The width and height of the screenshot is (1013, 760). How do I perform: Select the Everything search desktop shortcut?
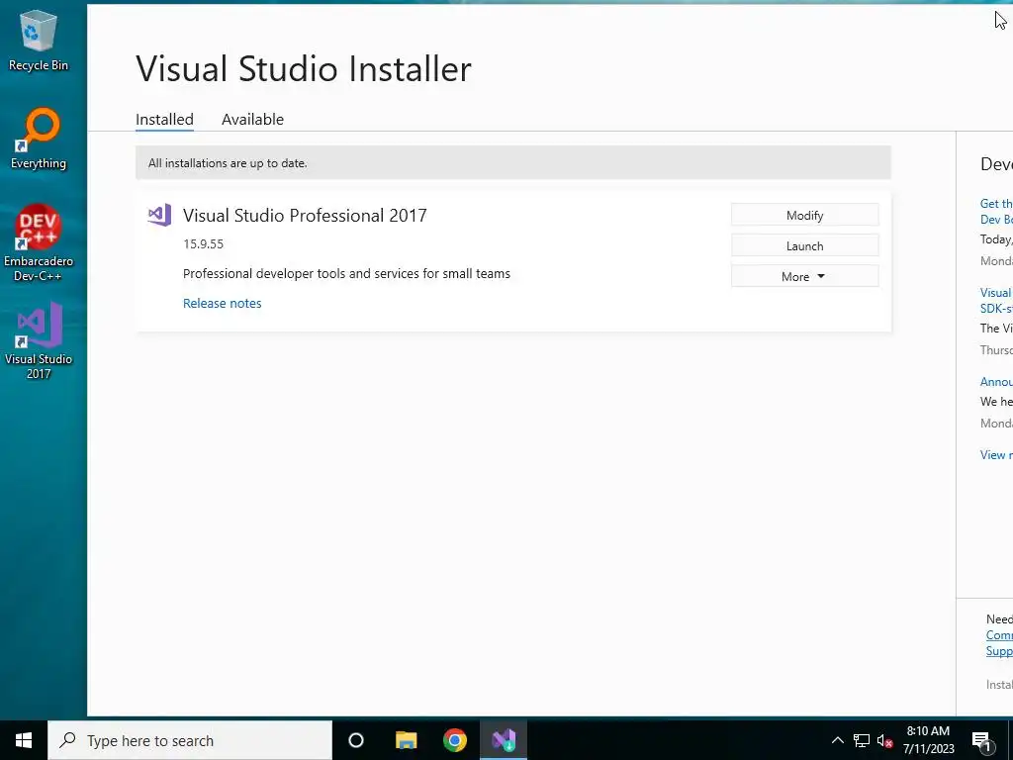coord(39,139)
